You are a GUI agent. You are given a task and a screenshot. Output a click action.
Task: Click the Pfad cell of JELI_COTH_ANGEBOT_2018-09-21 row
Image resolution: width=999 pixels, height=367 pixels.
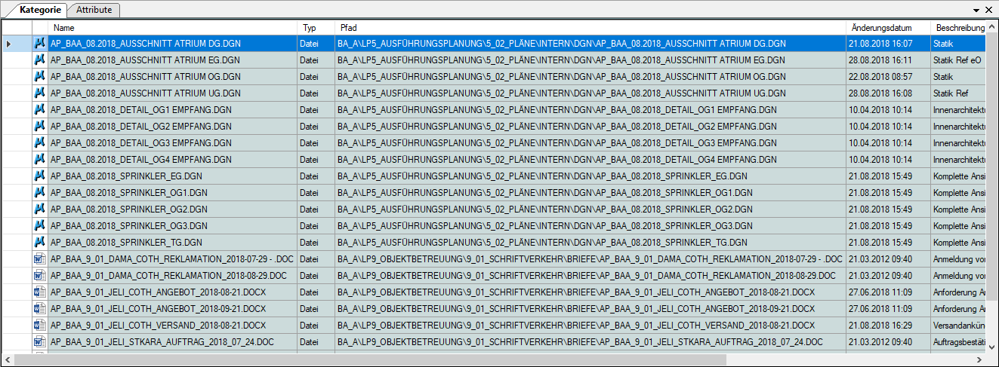point(590,309)
